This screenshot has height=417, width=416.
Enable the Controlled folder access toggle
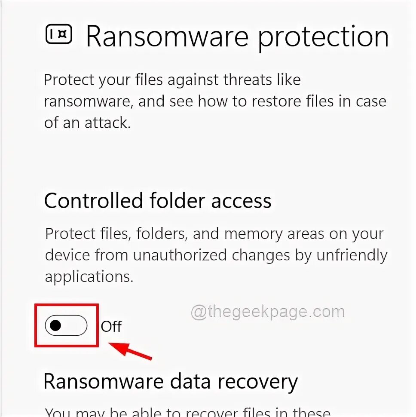point(66,325)
